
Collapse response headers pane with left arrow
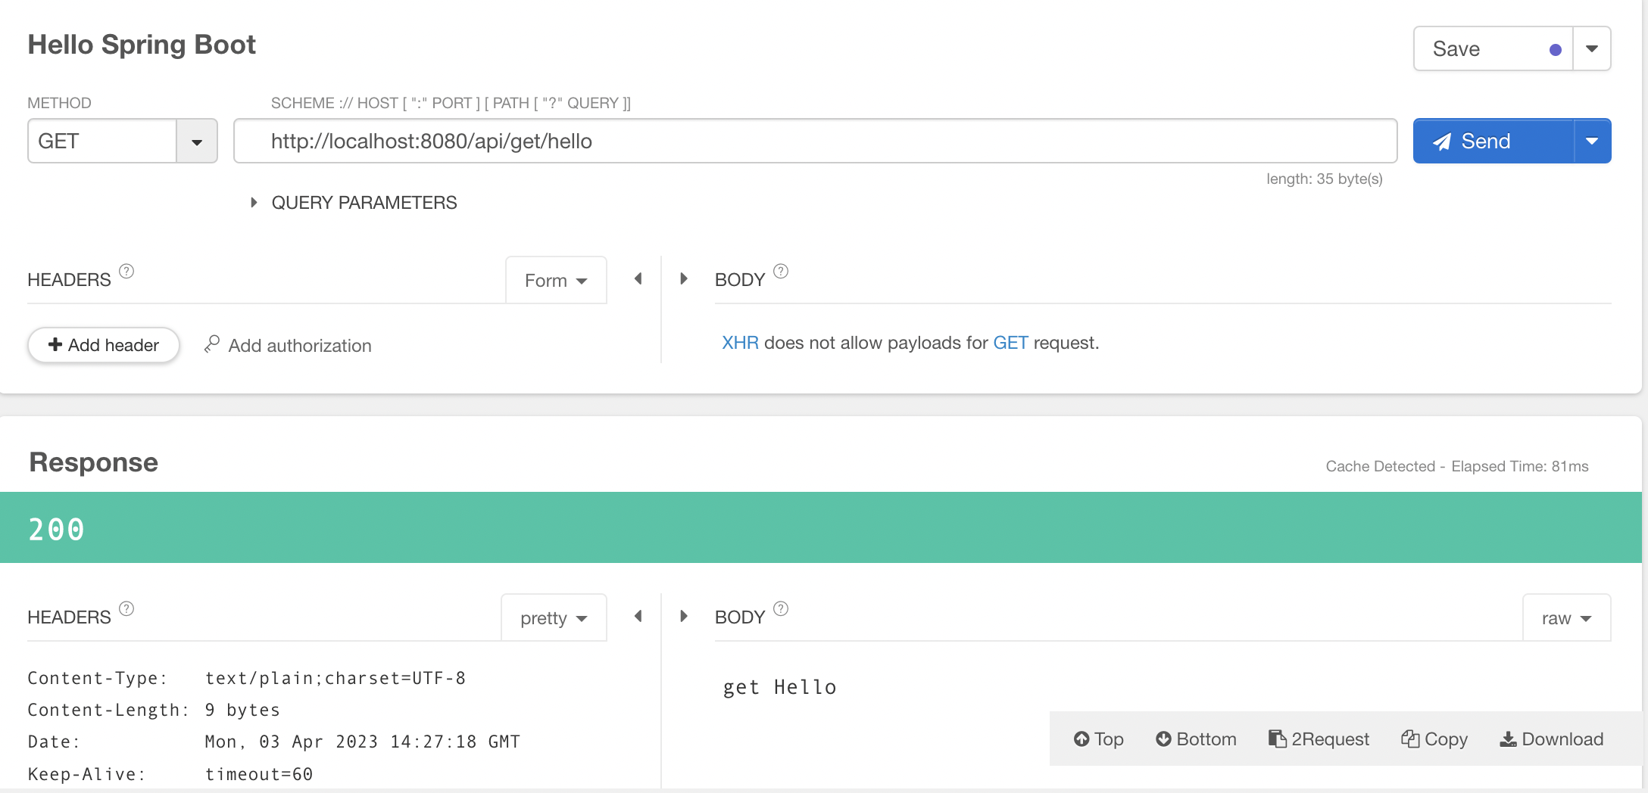point(638,617)
